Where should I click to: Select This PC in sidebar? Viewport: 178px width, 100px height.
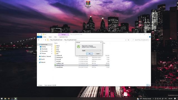click(x=43, y=59)
